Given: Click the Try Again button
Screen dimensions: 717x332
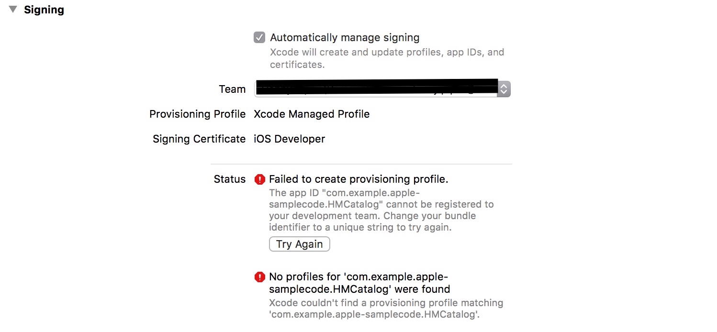Looking at the screenshot, I should coord(300,244).
